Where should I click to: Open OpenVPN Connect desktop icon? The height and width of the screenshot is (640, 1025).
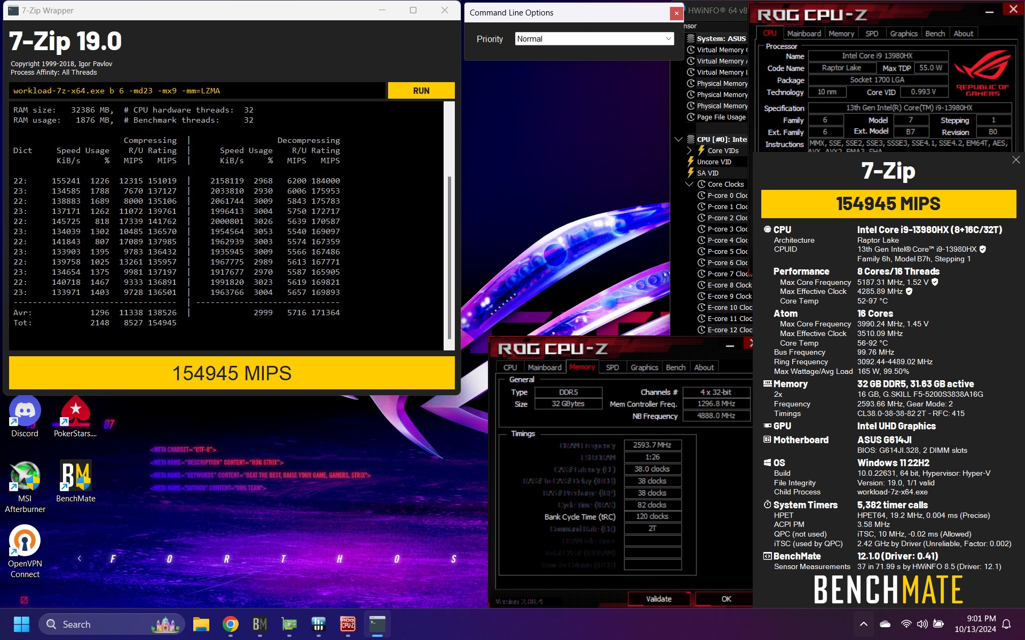coord(25,552)
